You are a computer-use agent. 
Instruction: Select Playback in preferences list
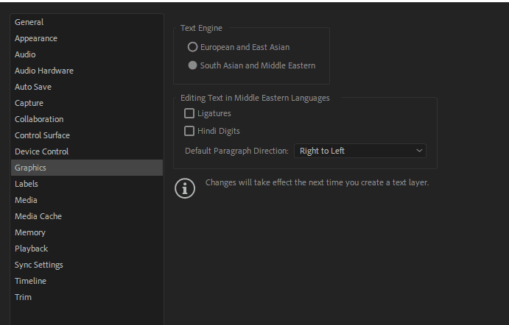(31, 249)
